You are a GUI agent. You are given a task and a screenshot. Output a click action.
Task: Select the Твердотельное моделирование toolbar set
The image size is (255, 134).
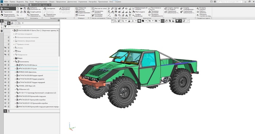click(x=8, y=15)
